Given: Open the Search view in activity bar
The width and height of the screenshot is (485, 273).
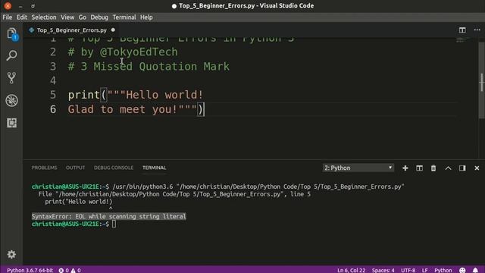Looking at the screenshot, I should coord(11,55).
